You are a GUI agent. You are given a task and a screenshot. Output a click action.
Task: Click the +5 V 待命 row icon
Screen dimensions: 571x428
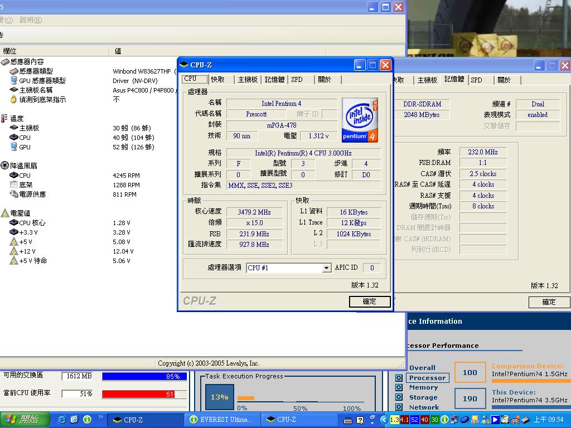(14, 261)
